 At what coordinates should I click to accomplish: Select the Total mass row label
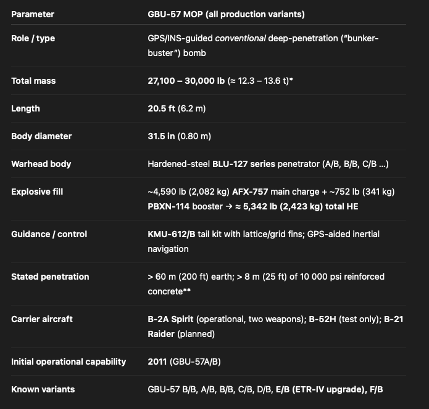[x=33, y=81]
